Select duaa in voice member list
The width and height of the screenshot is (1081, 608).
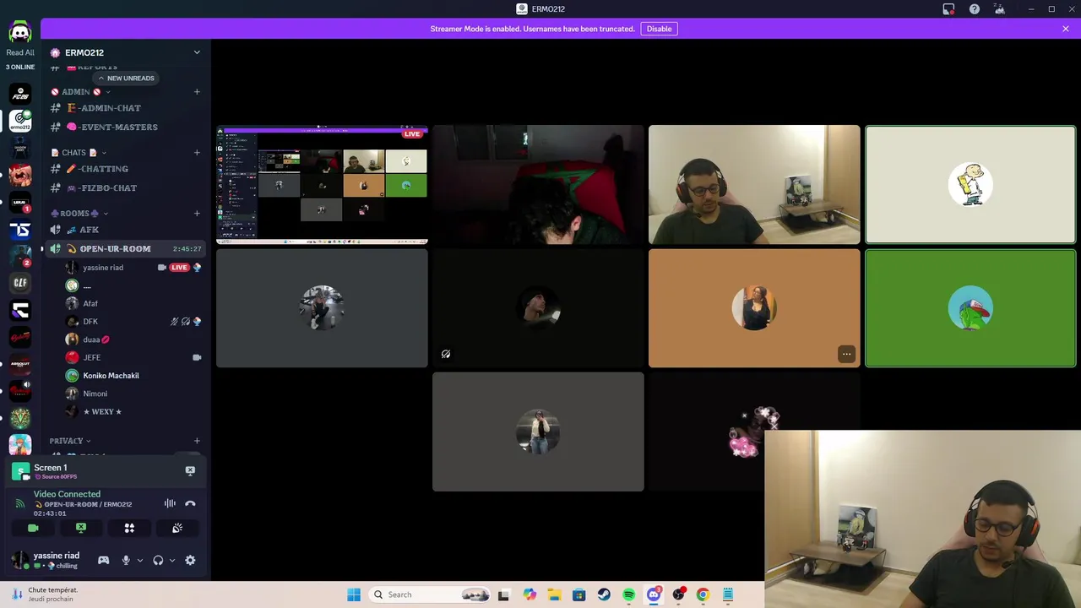[133, 339]
